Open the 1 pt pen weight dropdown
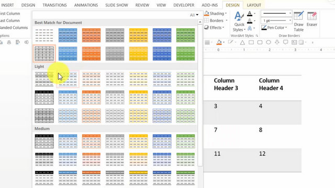The image size is (335, 188). click(x=276, y=21)
